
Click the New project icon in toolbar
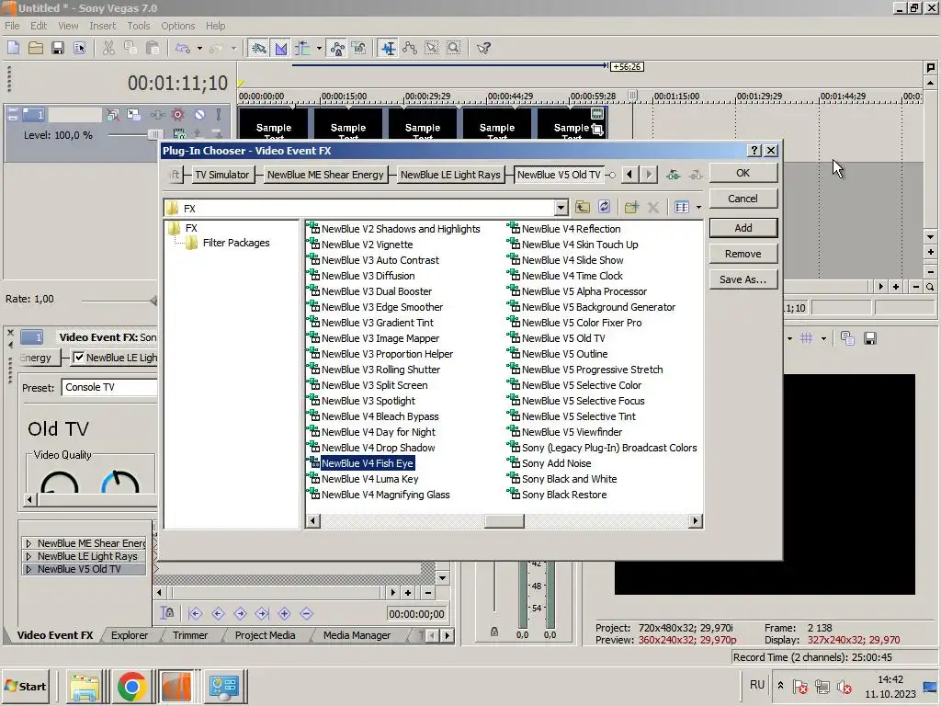click(13, 48)
